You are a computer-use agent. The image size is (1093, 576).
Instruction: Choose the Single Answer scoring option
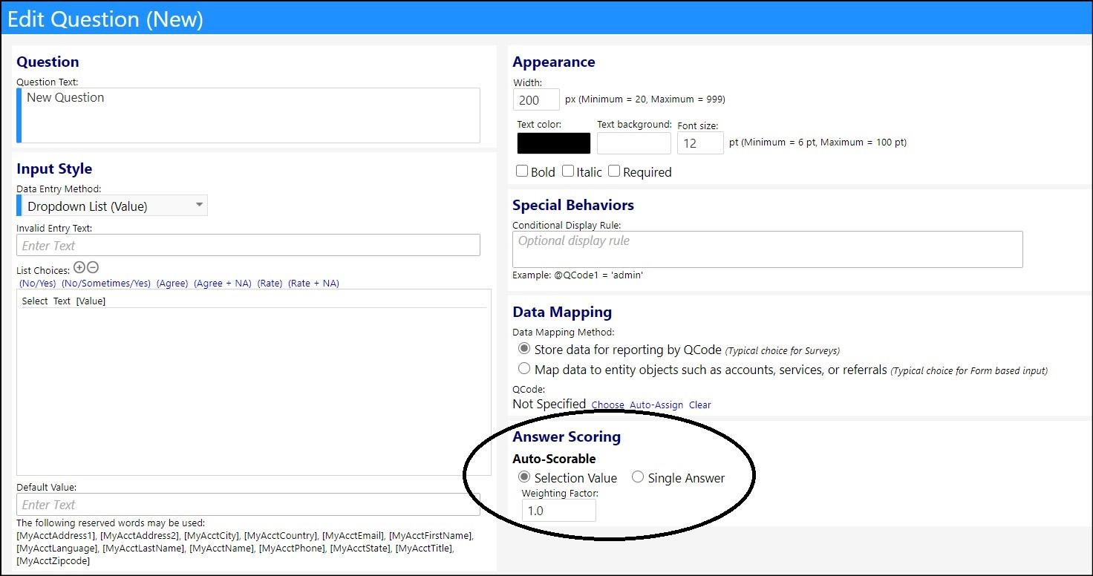pyautogui.click(x=638, y=477)
